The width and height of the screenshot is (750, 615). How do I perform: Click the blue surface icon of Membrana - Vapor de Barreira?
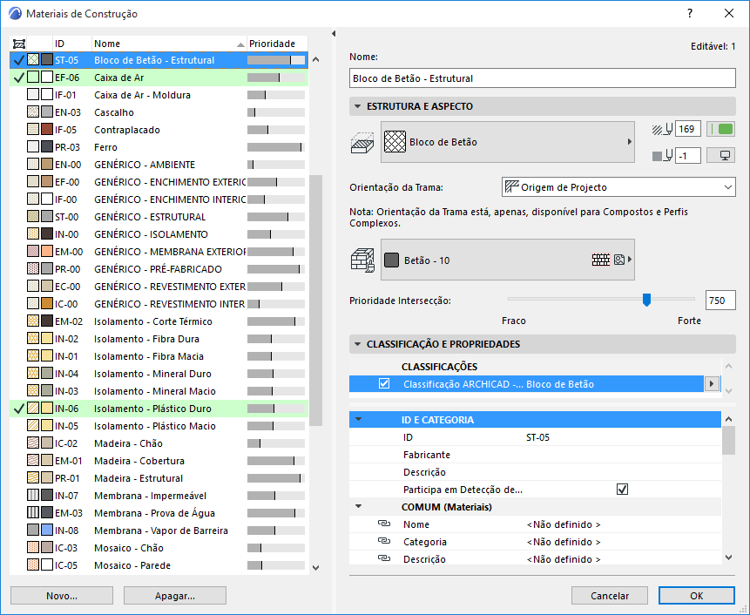47,530
